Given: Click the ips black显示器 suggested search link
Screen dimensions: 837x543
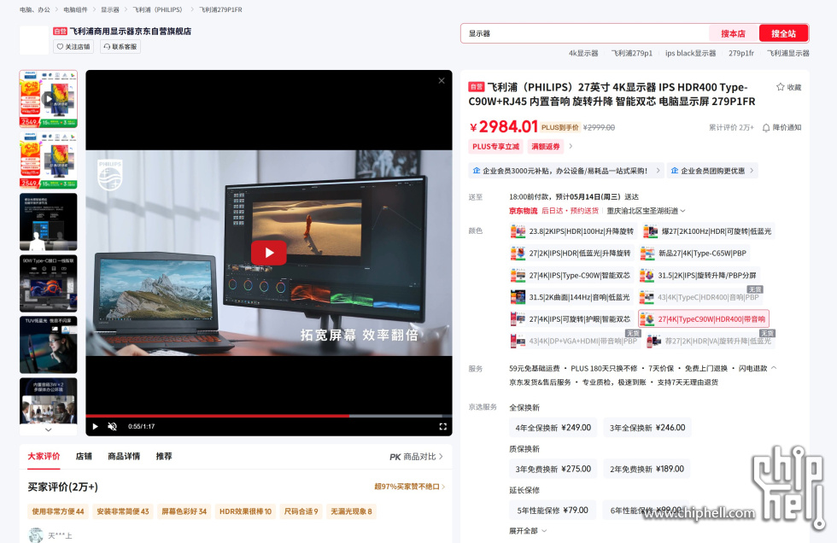Looking at the screenshot, I should tap(690, 53).
